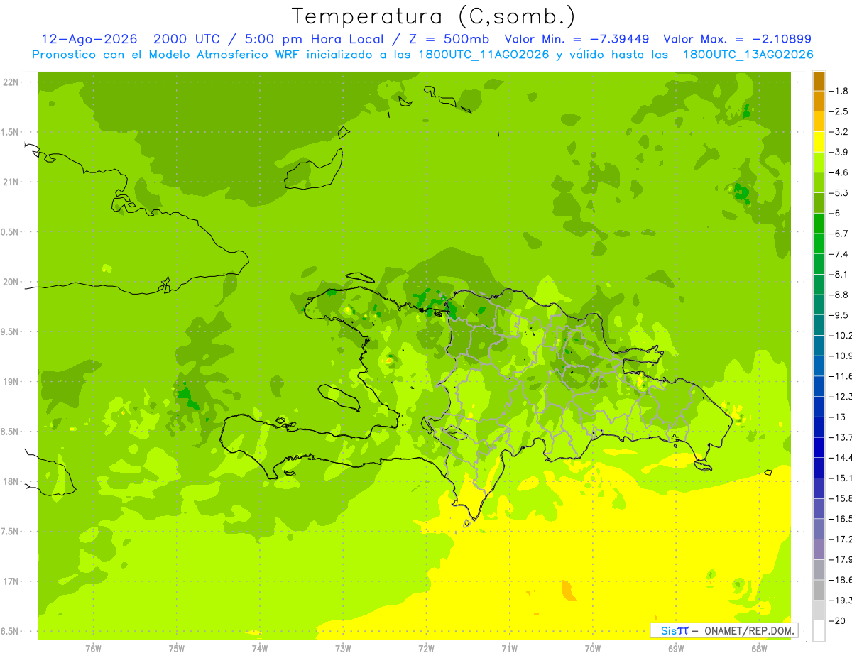Click the blue 'Sis' logo beside ONAMET
This screenshot has height=658, width=852.
pyautogui.click(x=668, y=630)
